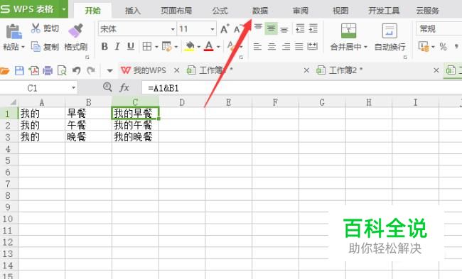Screen dimensions: 462x279
Task: Click the Wrap Text icon
Action: tap(390, 31)
